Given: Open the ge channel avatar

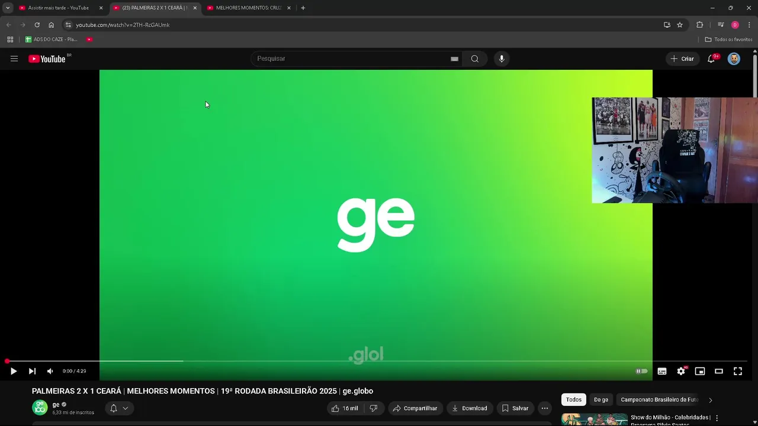Looking at the screenshot, I should coord(40,408).
